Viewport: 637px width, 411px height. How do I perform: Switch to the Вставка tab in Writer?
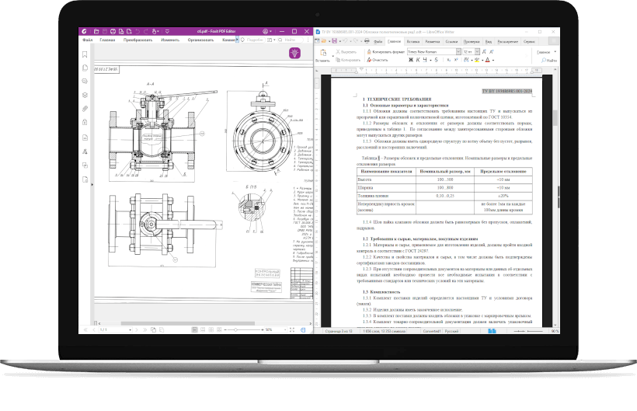[412, 40]
